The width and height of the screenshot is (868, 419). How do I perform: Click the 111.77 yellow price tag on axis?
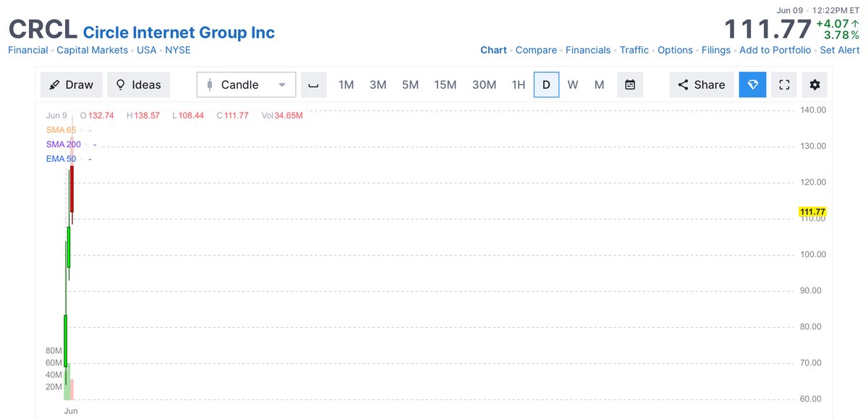point(812,212)
